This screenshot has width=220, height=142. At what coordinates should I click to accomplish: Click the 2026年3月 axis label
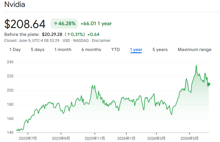coord(156,139)
